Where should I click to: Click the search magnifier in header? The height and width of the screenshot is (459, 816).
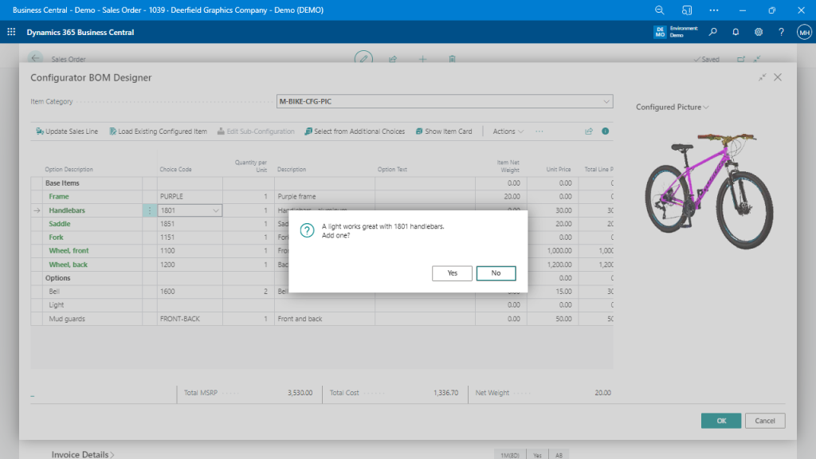(712, 32)
